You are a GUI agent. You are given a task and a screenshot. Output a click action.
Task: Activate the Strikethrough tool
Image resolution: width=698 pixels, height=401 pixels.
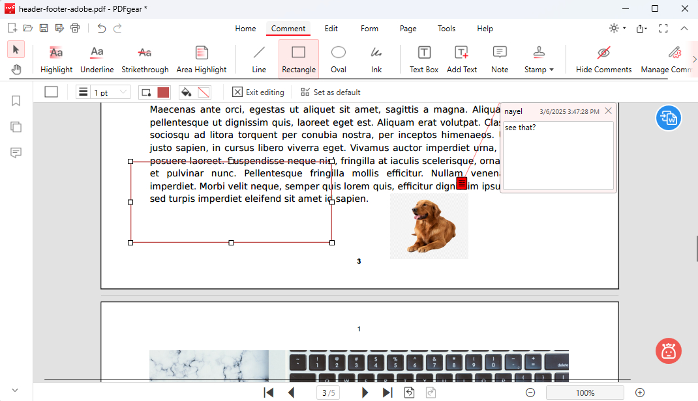[144, 59]
